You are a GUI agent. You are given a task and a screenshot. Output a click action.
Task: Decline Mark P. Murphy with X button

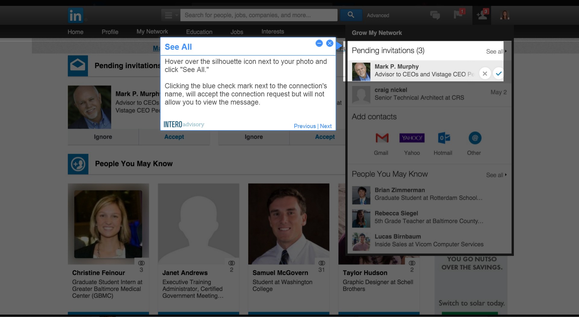pos(485,74)
